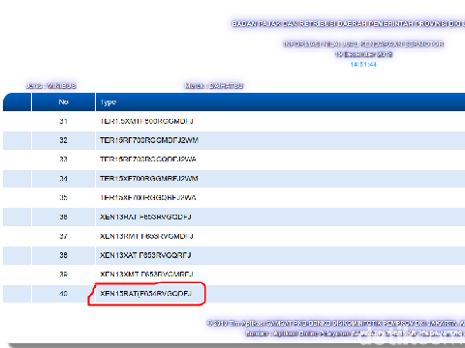Click row number 33

coord(63,159)
